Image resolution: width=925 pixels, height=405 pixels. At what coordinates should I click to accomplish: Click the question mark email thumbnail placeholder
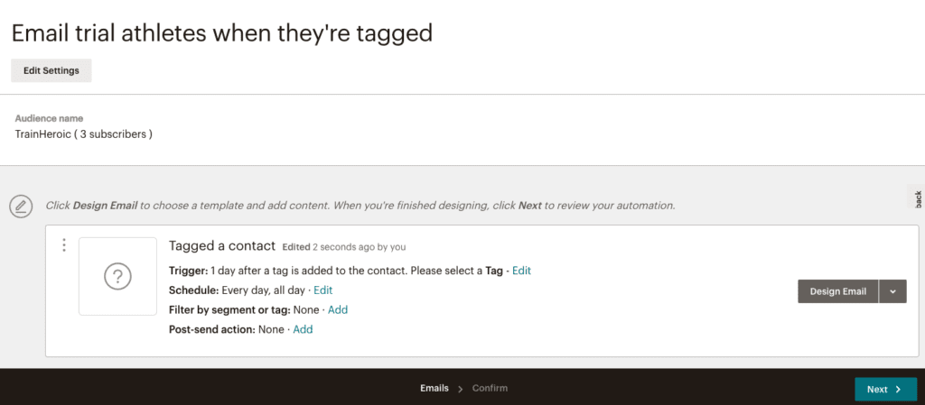(x=117, y=276)
